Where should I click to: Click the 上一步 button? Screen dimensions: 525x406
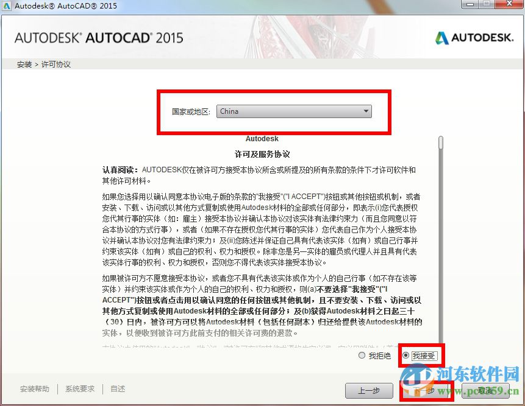coord(369,391)
